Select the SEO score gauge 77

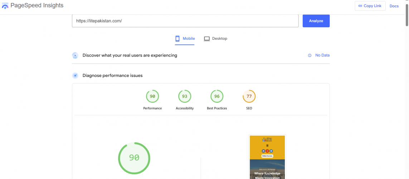pos(249,96)
